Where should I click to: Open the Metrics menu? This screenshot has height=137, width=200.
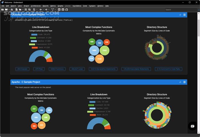click(x=53, y=6)
